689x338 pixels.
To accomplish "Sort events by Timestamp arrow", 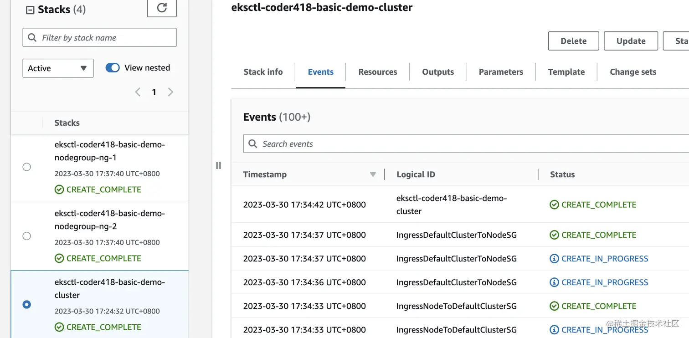I will [373, 174].
